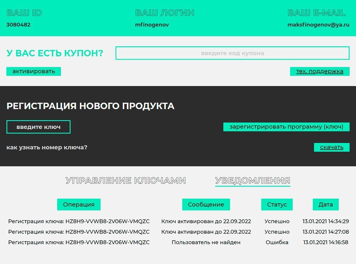The height and width of the screenshot is (264, 356).
Task: Click the ВАШ ЛОГИН heading
Action: click(165, 13)
